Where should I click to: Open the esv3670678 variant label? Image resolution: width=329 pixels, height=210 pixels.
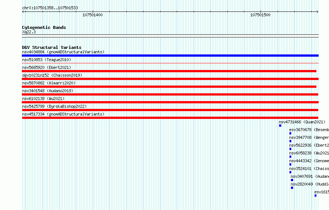pyautogui.click(x=309, y=130)
